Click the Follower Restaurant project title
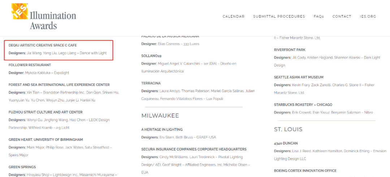The width and height of the screenshot is (390, 177). click(30, 65)
